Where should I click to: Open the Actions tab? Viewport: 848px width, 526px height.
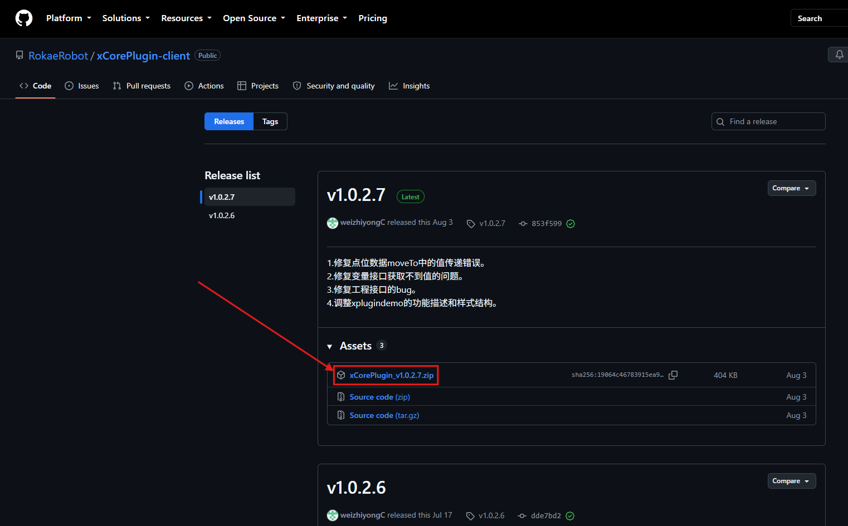204,86
